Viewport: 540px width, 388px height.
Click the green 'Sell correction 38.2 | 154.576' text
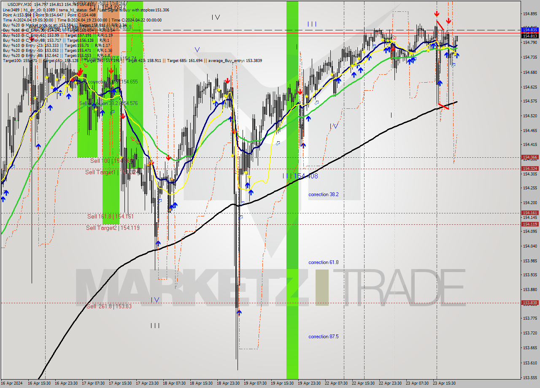click(108, 103)
